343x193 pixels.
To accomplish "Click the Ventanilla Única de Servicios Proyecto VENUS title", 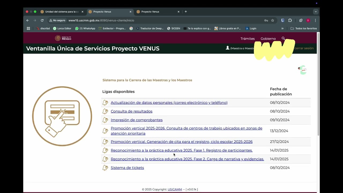I will click(93, 49).
